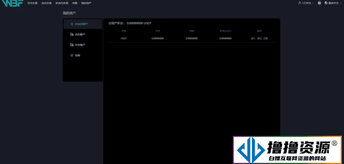Viewport: 344px width, 164px height.
Task: Click the 划转 transfer icon
Action: 72,56
